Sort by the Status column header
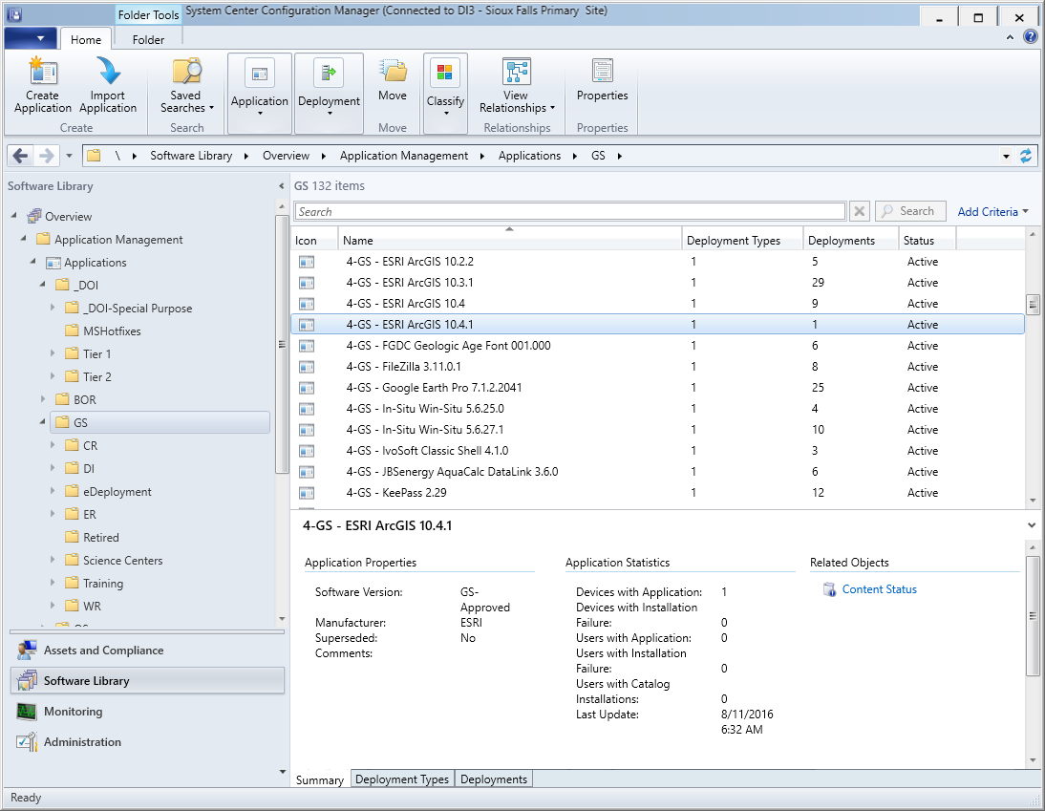This screenshot has width=1045, height=811. 928,240
